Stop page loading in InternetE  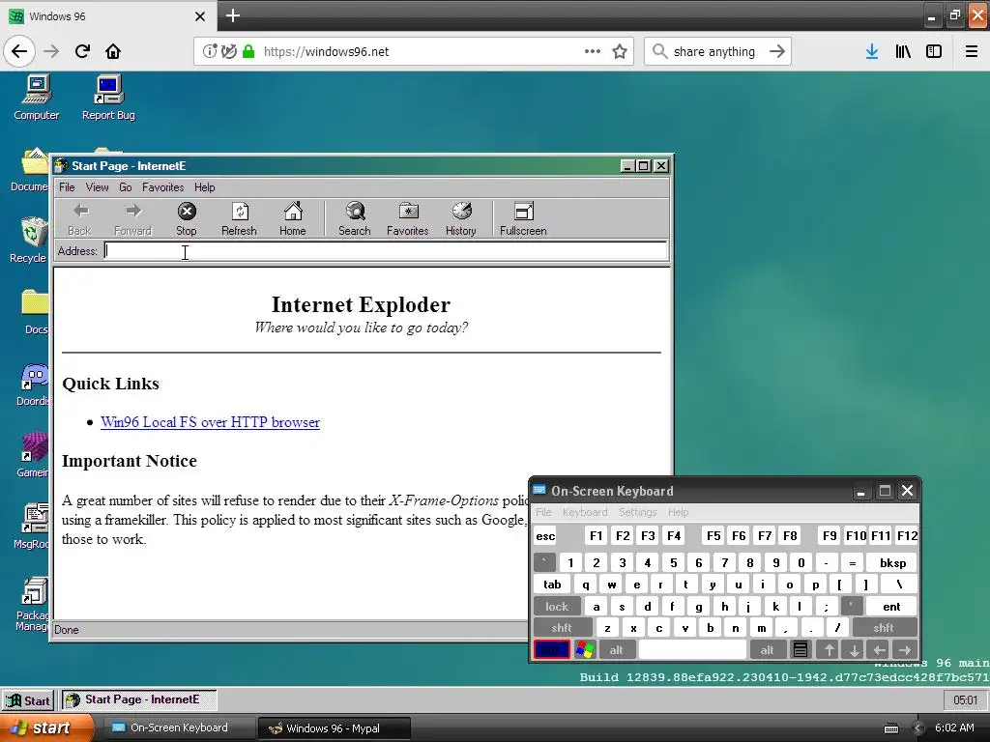coord(187,219)
